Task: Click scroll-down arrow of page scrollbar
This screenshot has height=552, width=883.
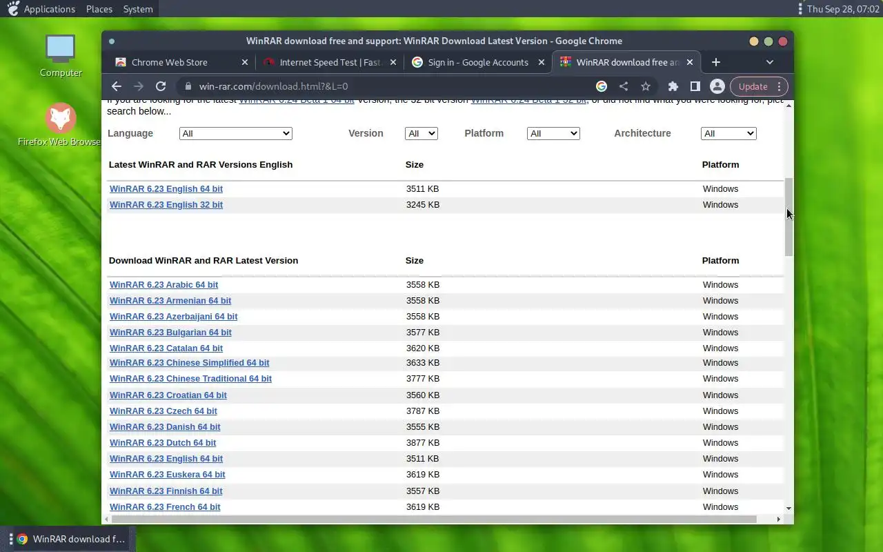Action: pyautogui.click(x=788, y=509)
